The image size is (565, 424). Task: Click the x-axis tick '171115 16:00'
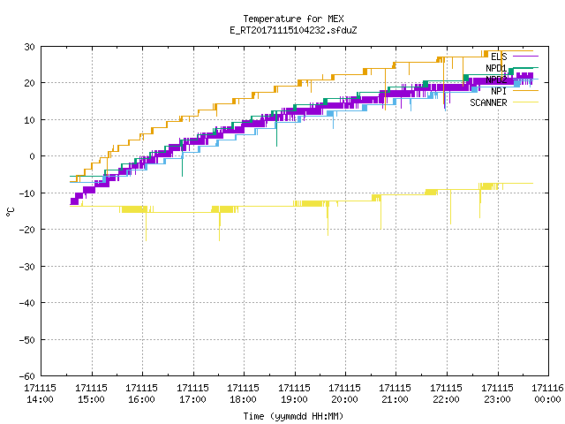click(141, 394)
